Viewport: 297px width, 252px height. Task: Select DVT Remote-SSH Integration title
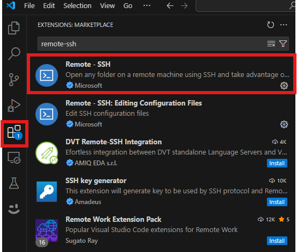(114, 142)
